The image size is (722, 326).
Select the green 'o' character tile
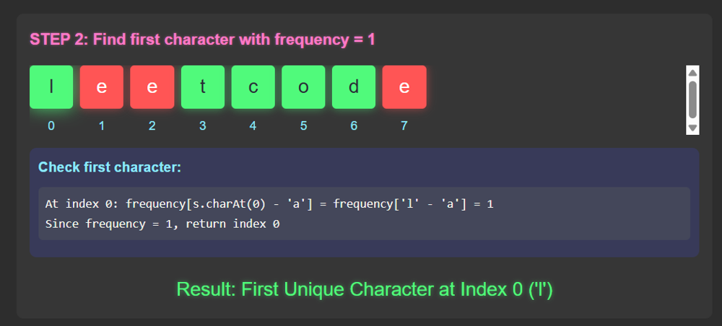303,87
